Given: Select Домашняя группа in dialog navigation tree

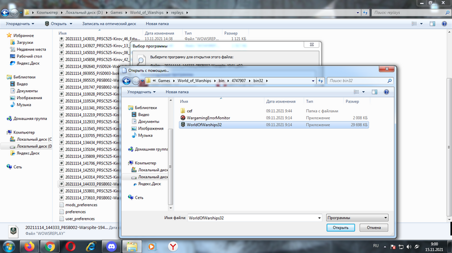Looking at the screenshot, I should tap(151, 149).
